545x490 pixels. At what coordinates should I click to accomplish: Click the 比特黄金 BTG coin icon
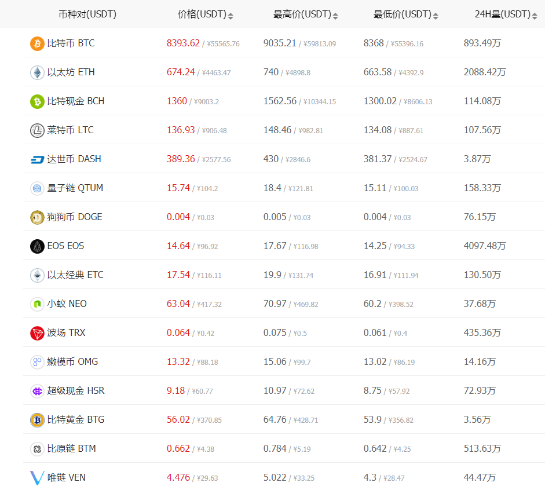coord(37,420)
